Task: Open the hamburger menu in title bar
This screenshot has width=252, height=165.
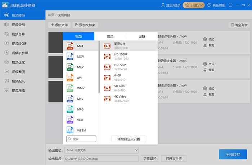Action: (230, 5)
